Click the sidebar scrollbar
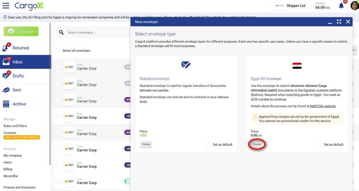359x191 pixels. 50,94
